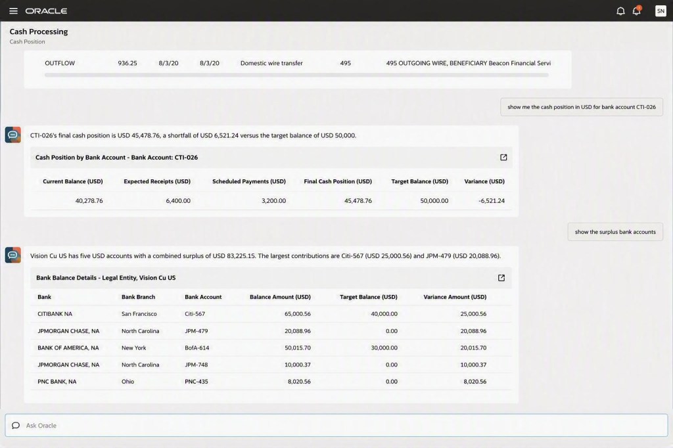Click the Bank Account column header
This screenshot has width=673, height=448.
pos(203,297)
